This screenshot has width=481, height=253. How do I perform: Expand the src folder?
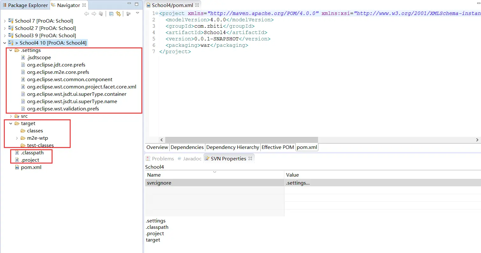tap(11, 116)
